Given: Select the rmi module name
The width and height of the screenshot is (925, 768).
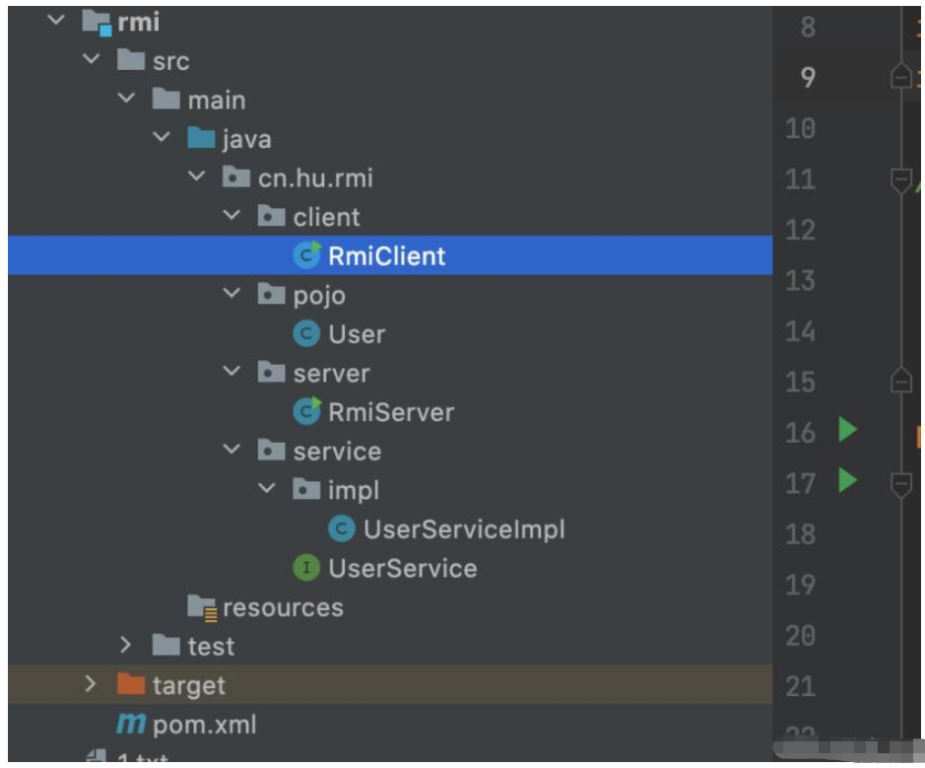Looking at the screenshot, I should pyautogui.click(x=139, y=23).
